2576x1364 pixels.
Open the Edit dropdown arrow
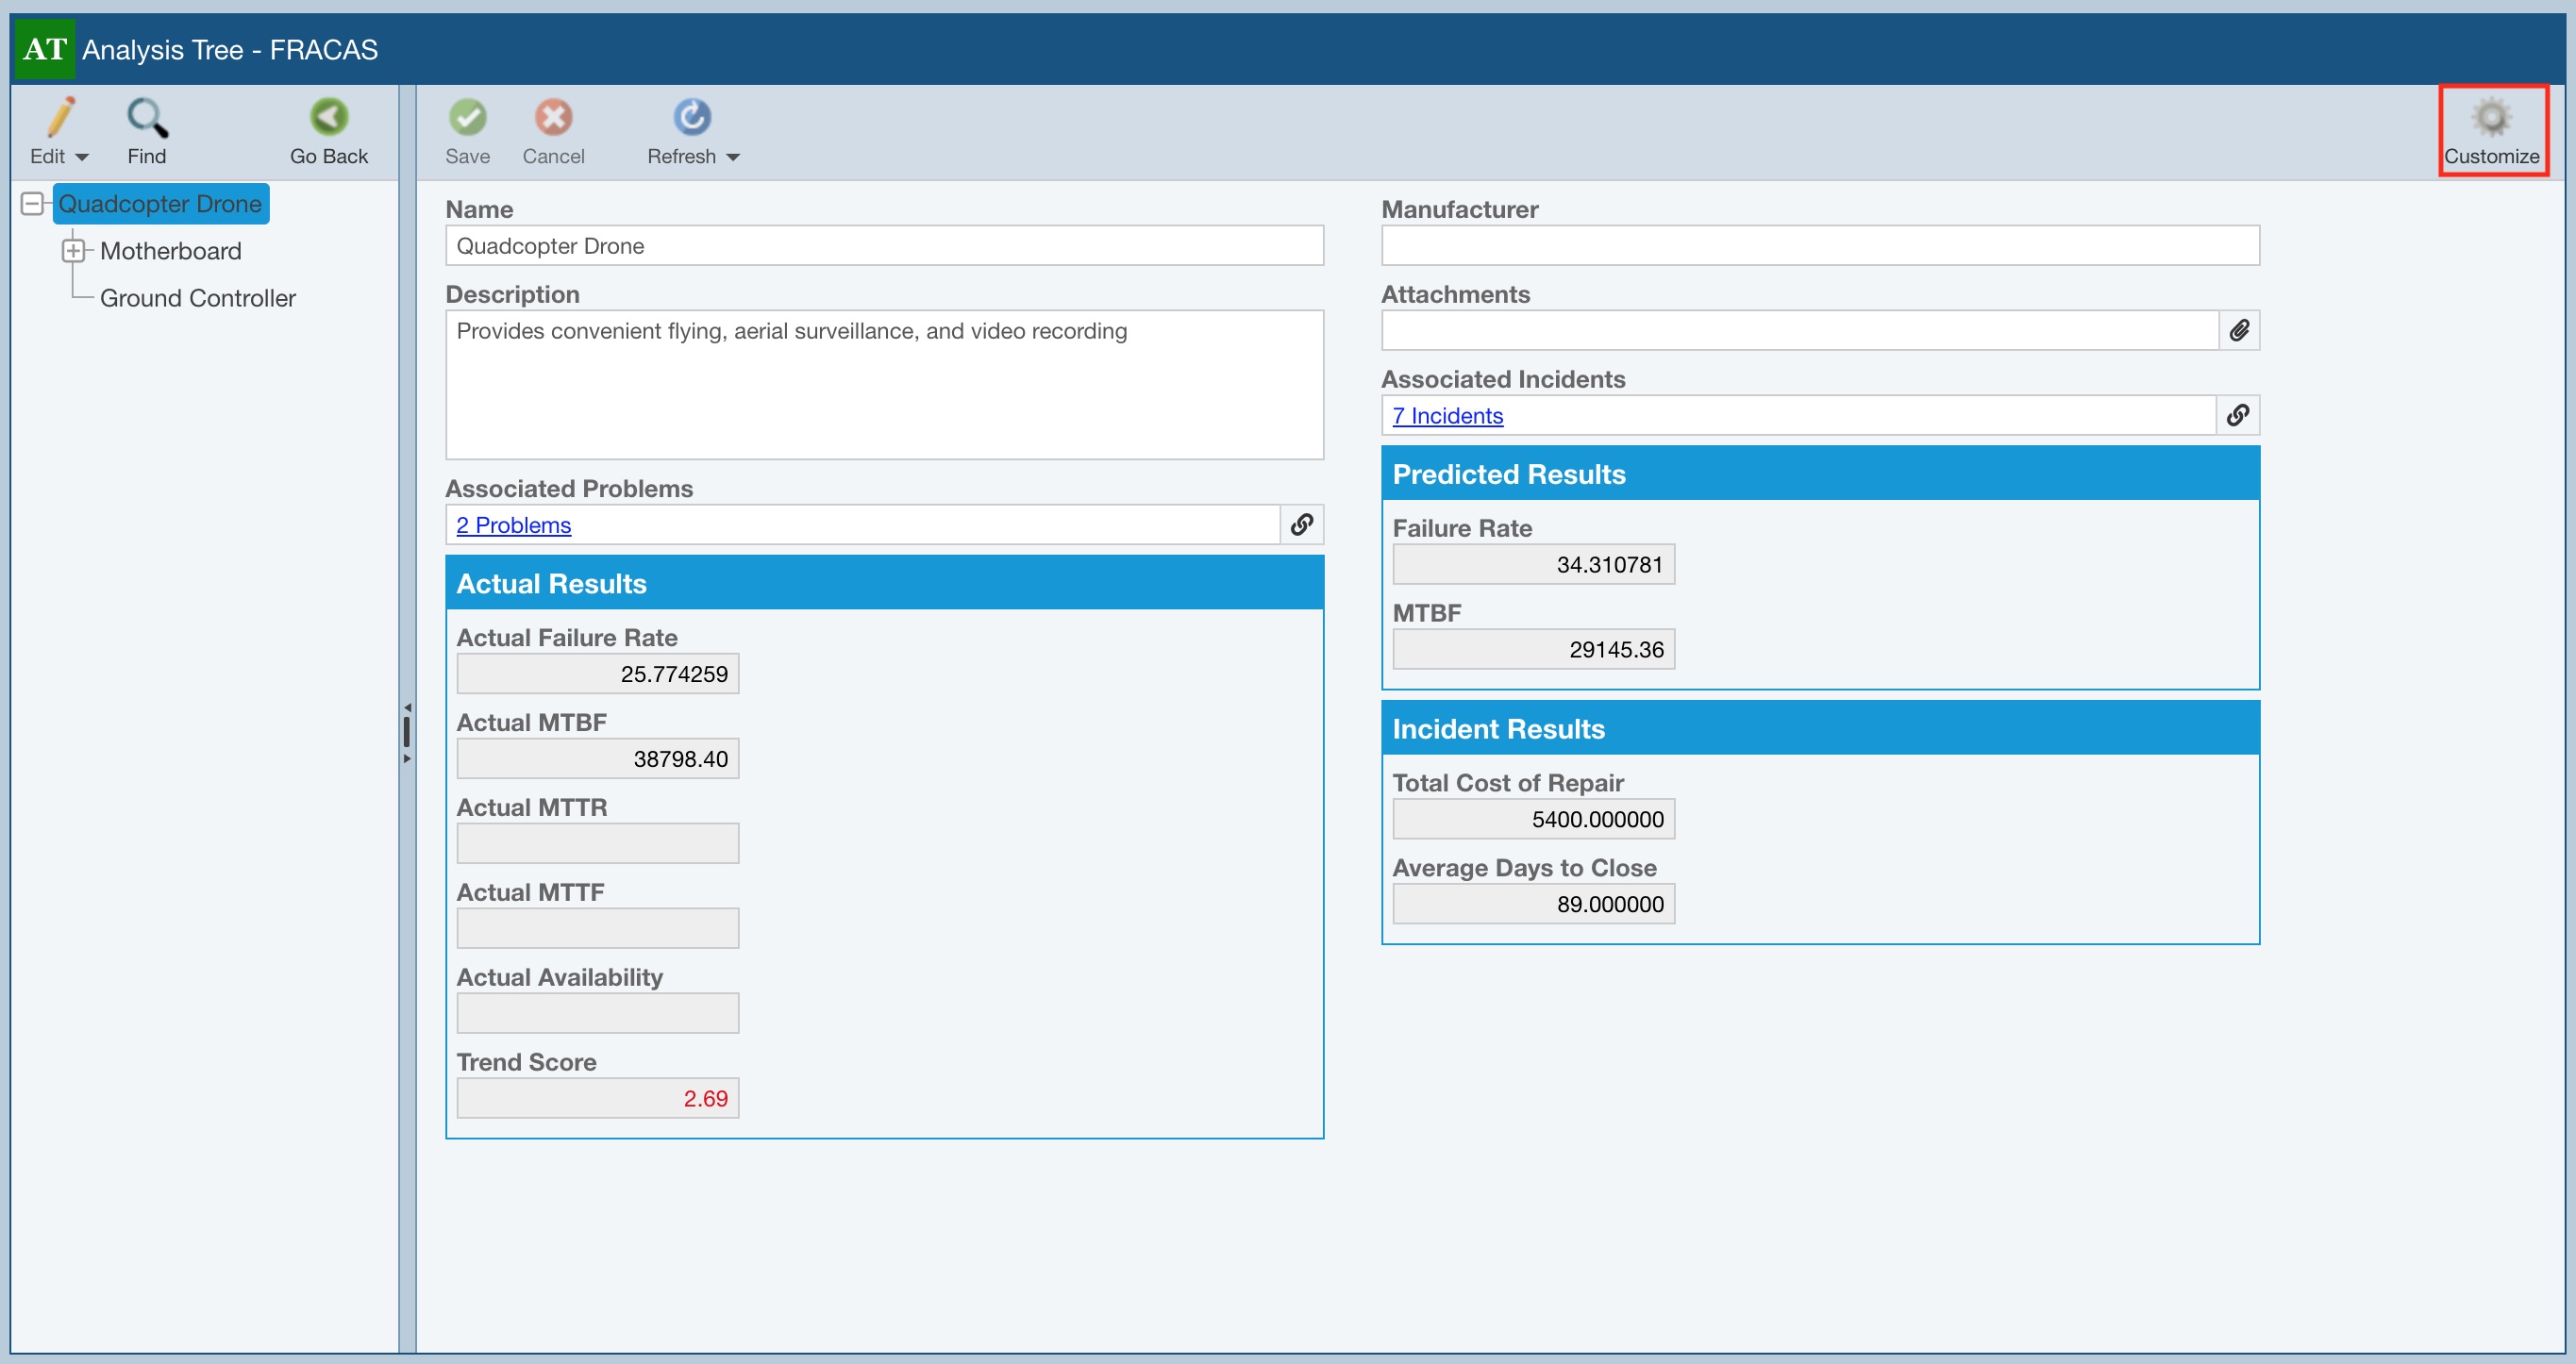pyautogui.click(x=82, y=157)
